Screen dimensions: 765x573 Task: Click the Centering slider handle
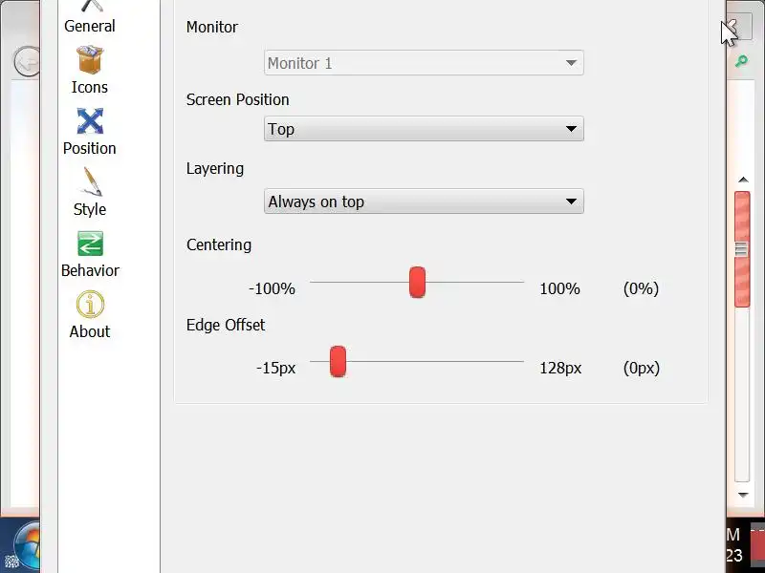pyautogui.click(x=417, y=283)
